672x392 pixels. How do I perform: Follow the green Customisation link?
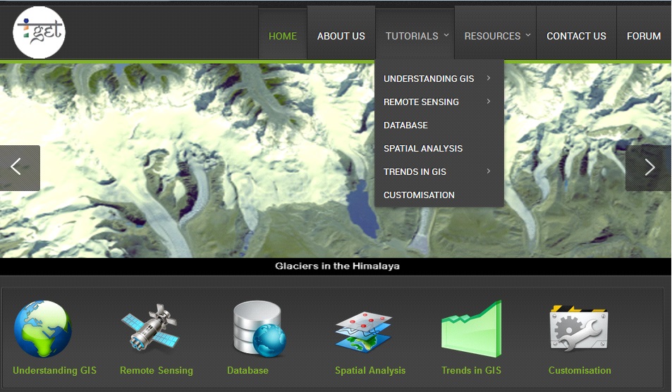[x=580, y=371]
